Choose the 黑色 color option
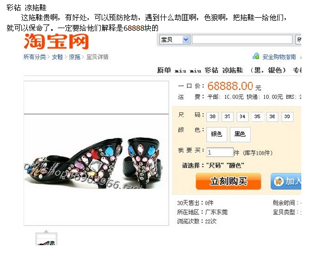The height and width of the screenshot is (253, 318). tap(240, 134)
